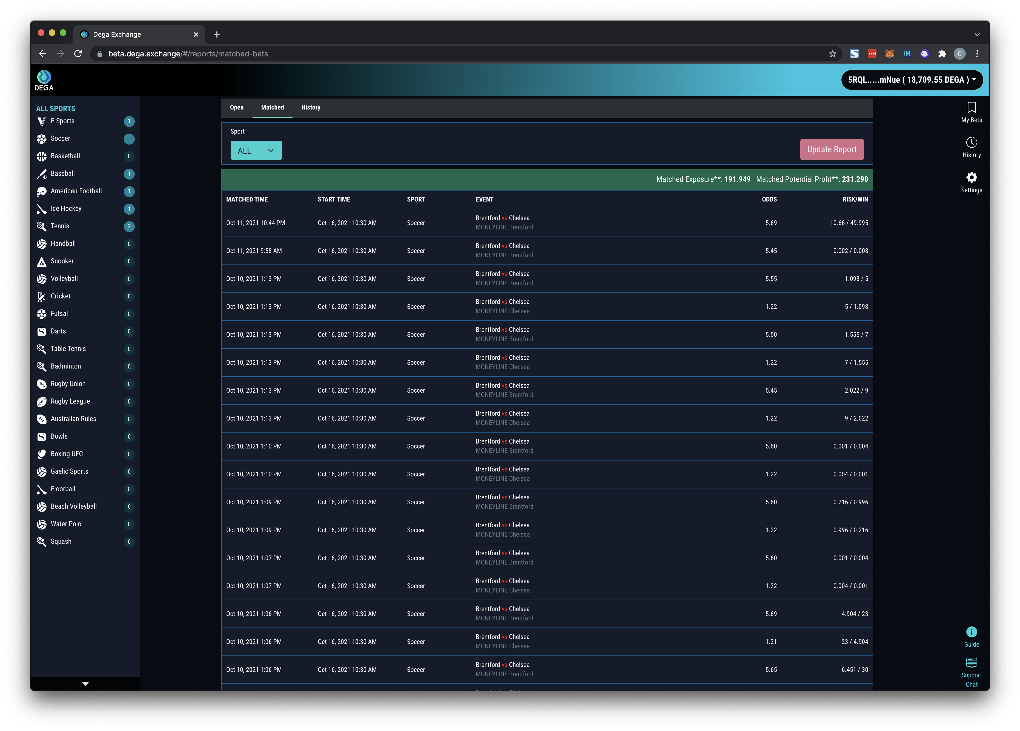Click the History clock icon in right panel
The image size is (1020, 731).
971,143
